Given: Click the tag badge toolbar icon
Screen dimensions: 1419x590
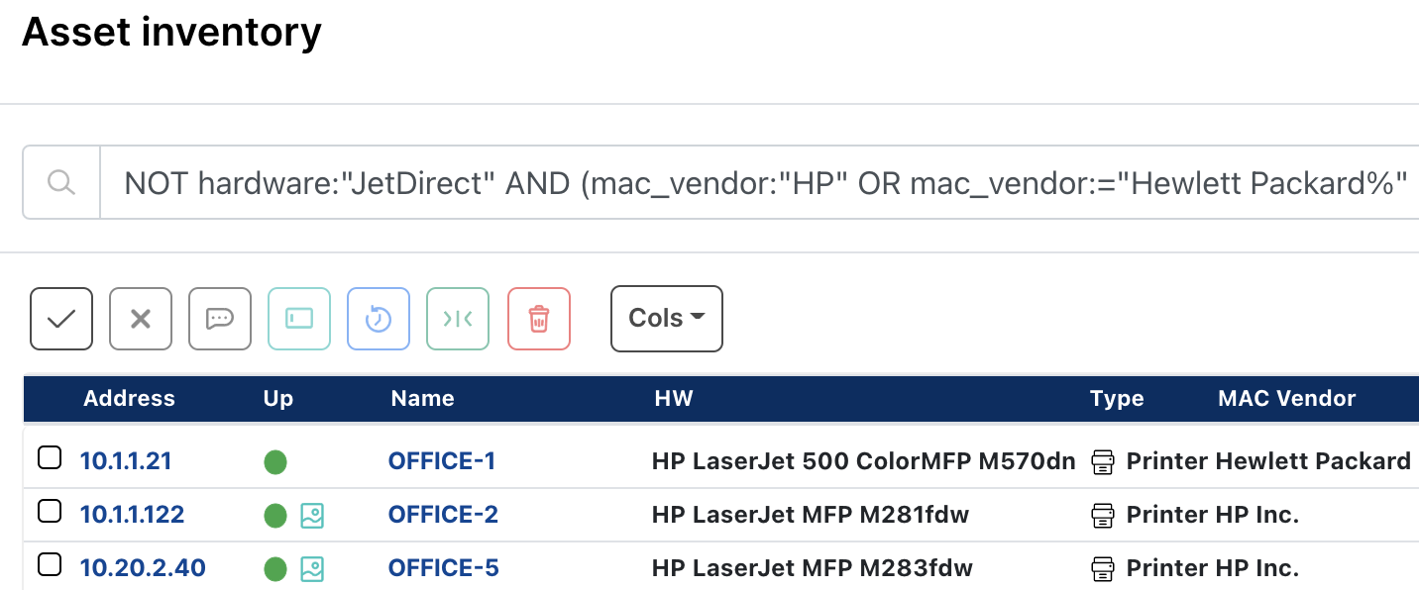Looking at the screenshot, I should click(298, 318).
